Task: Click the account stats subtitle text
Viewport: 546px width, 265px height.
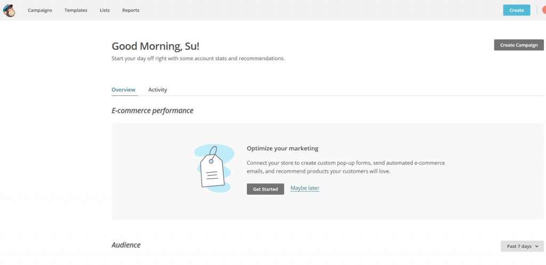Action: point(198,59)
